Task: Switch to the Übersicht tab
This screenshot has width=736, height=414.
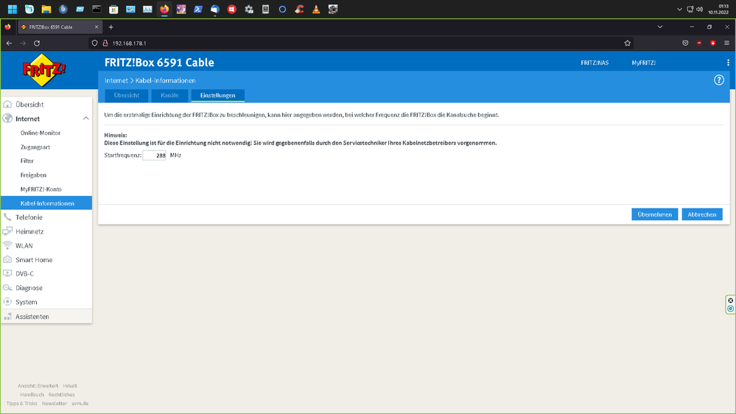Action: (x=126, y=95)
